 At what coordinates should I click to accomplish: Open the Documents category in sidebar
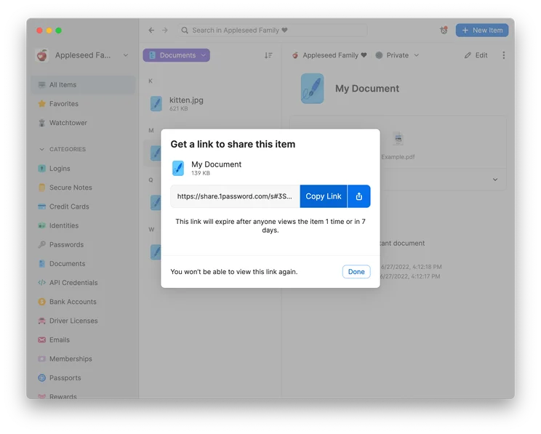pos(83,264)
